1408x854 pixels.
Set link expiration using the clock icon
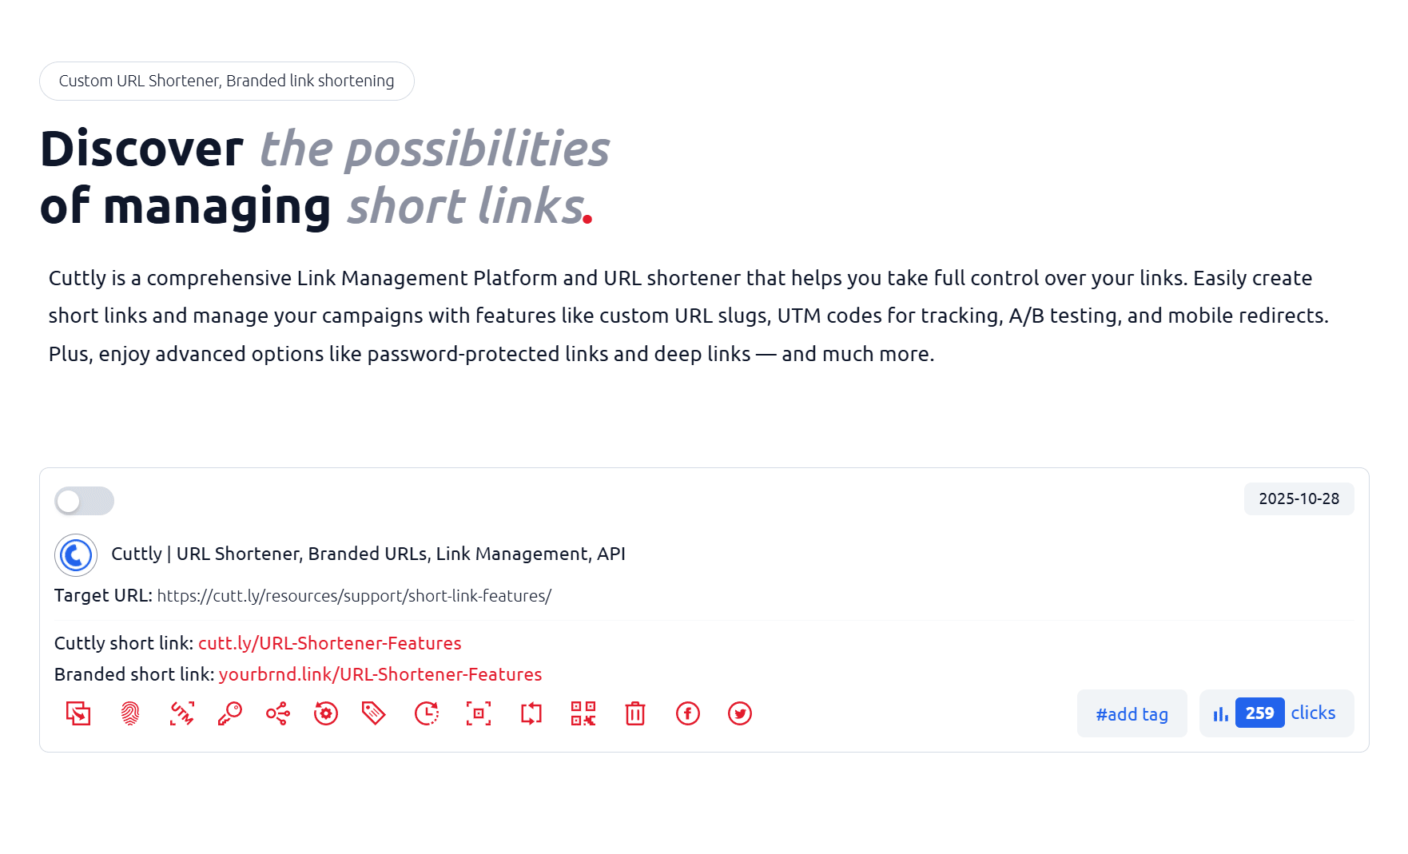(x=425, y=713)
